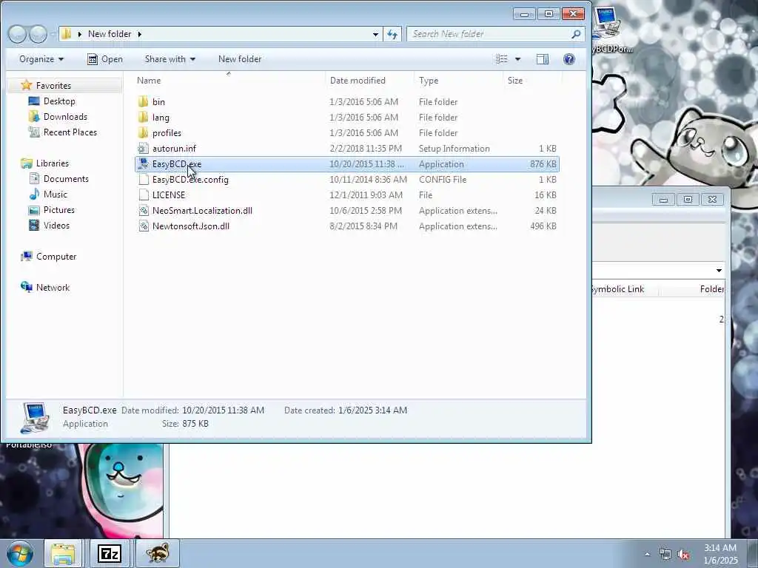Screen dimensions: 758x568
Task: Expand the breadcrumb arrow after New folder
Action: point(140,34)
